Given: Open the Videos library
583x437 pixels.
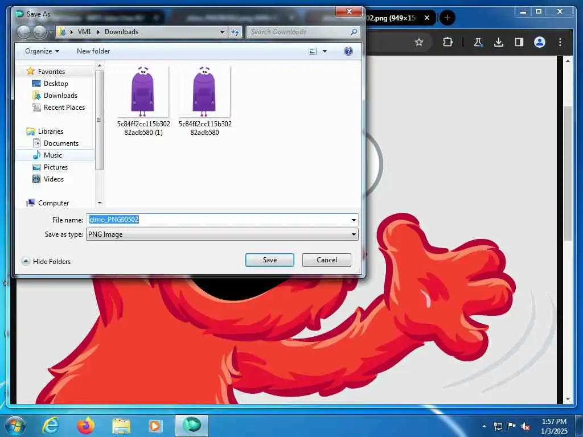Looking at the screenshot, I should 54,179.
